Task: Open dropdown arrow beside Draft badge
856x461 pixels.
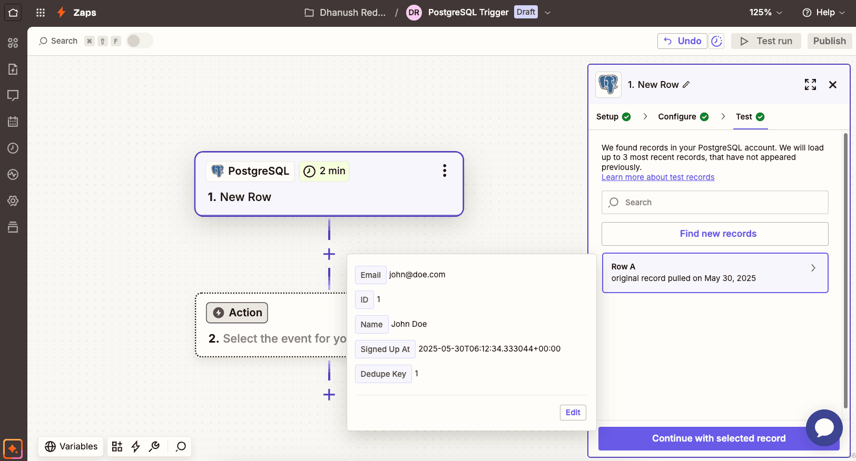Action: [x=548, y=13]
